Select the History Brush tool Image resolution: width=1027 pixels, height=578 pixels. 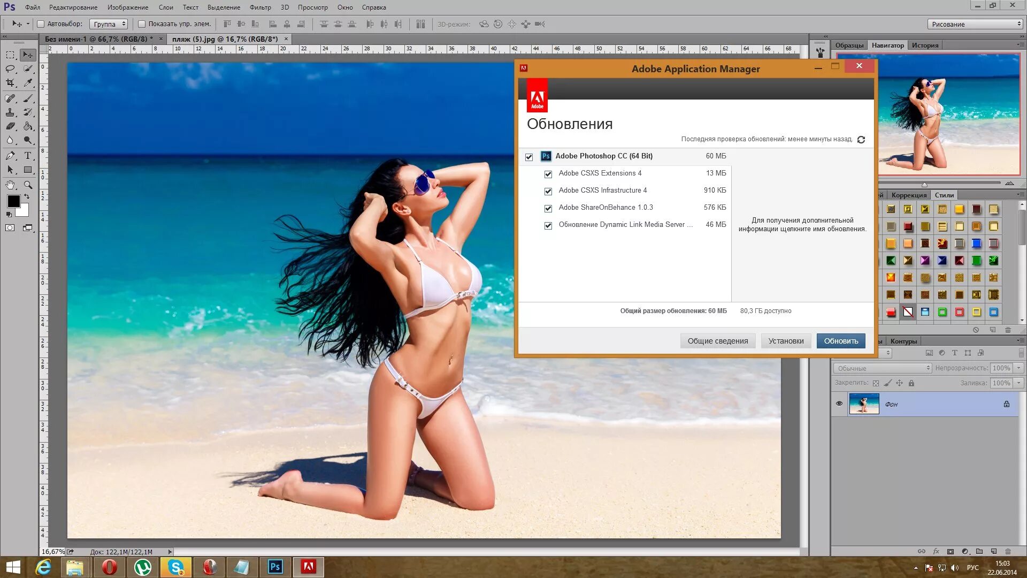28,112
